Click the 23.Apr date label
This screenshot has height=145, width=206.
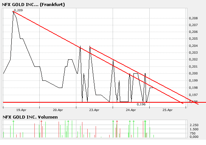point(94,110)
